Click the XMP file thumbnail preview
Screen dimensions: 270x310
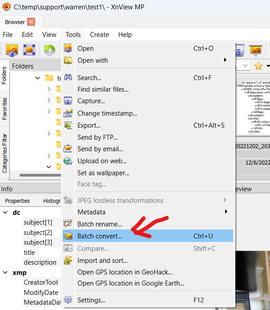click(254, 107)
